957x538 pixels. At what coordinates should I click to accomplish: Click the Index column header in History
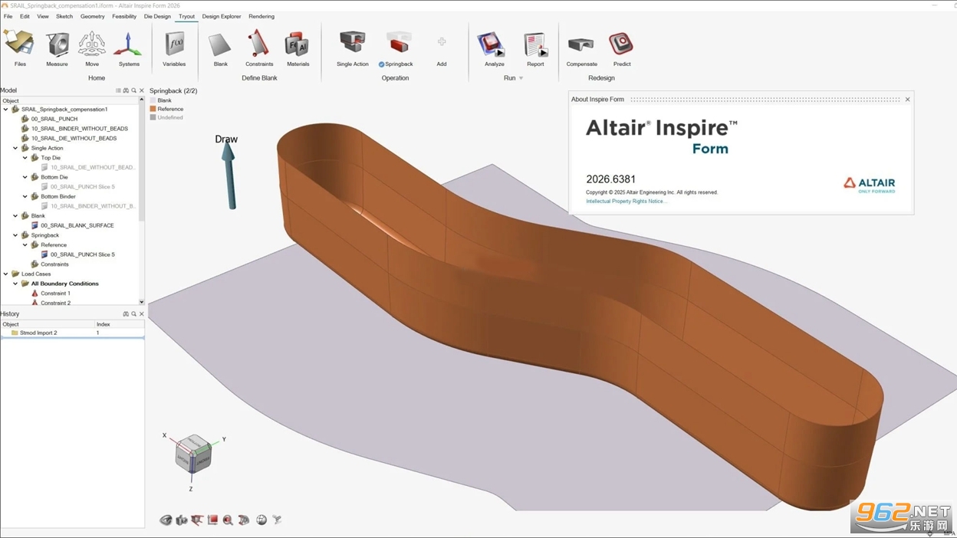[x=120, y=324]
